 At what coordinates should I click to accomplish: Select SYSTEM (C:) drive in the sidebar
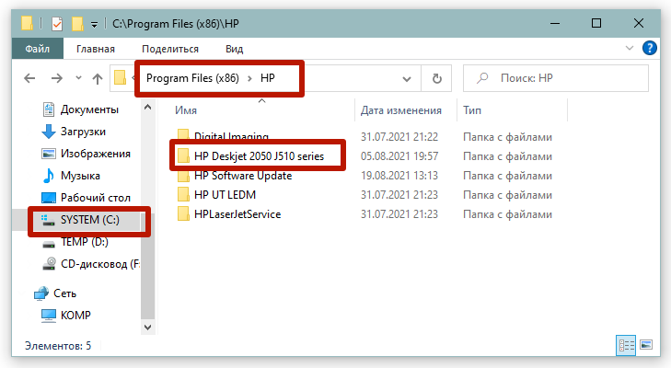[89, 220]
